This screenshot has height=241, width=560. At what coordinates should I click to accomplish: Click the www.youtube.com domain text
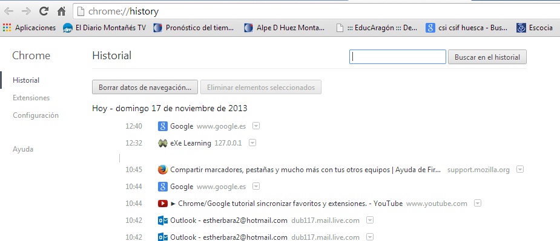click(436, 204)
